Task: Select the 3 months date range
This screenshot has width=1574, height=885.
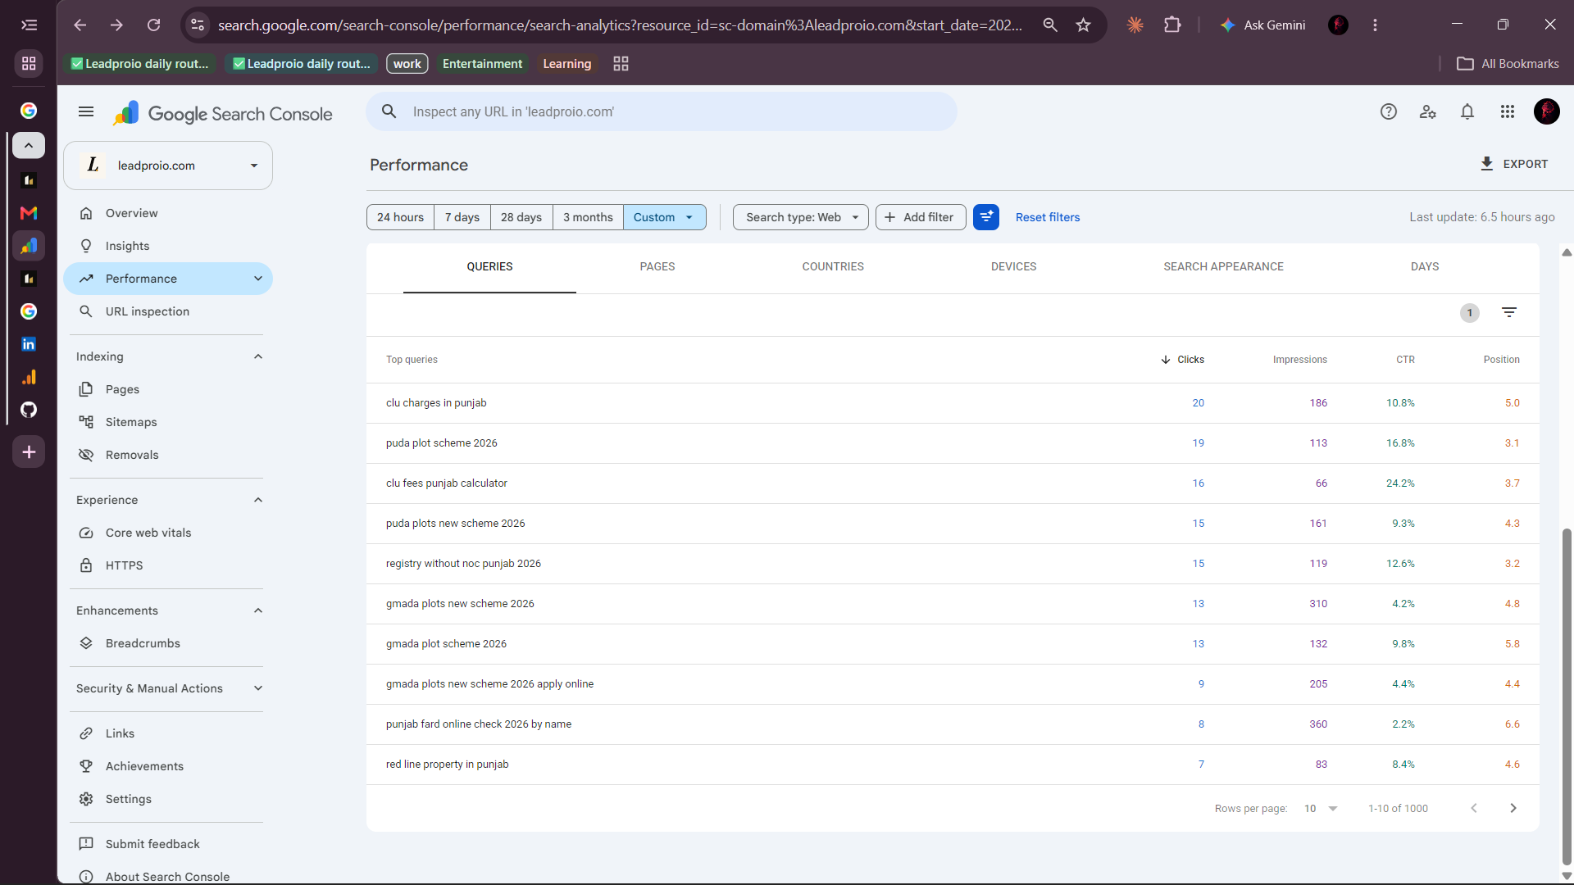Action: [588, 217]
